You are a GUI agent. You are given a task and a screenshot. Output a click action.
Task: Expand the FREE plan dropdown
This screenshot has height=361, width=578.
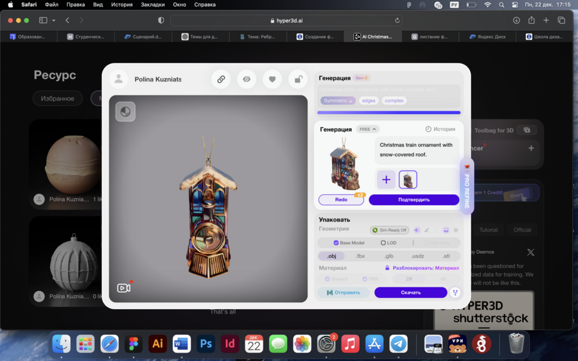pyautogui.click(x=368, y=129)
